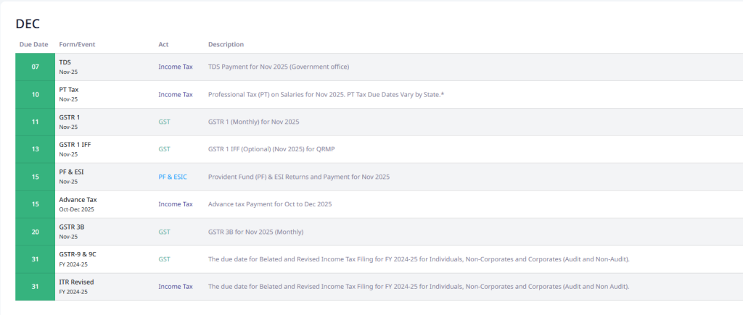Click the Income Tax link in TDS row
743x315 pixels.
(x=176, y=67)
